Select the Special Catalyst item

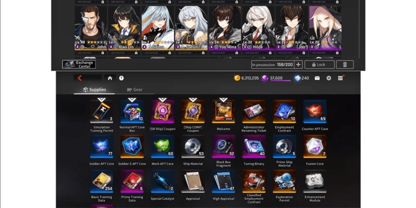coord(163,181)
